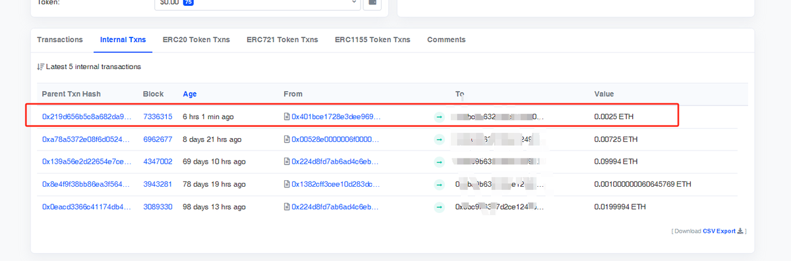Click the CSV Export download link

pos(720,231)
